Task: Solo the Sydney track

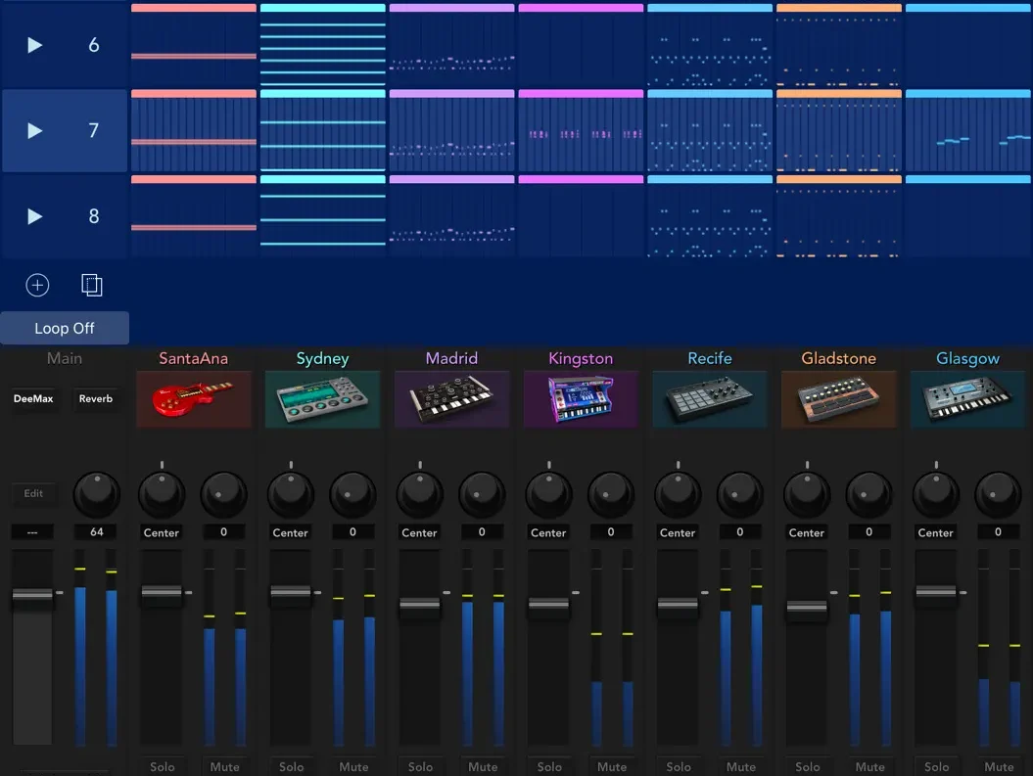Action: [291, 767]
